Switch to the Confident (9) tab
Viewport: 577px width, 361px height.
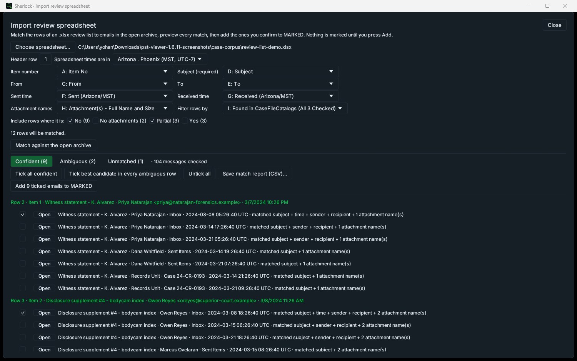(x=32, y=161)
